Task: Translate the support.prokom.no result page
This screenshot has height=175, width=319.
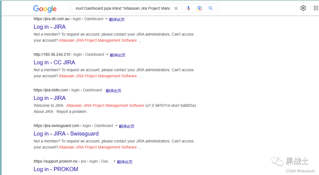Action: (x=125, y=162)
